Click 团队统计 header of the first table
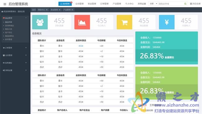The height and width of the screenshot is (114, 202). [x=42, y=41]
